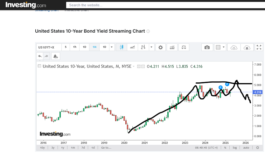This screenshot has width=265, height=154.
Task: Select the 10y time range
Action: (x=42, y=148)
